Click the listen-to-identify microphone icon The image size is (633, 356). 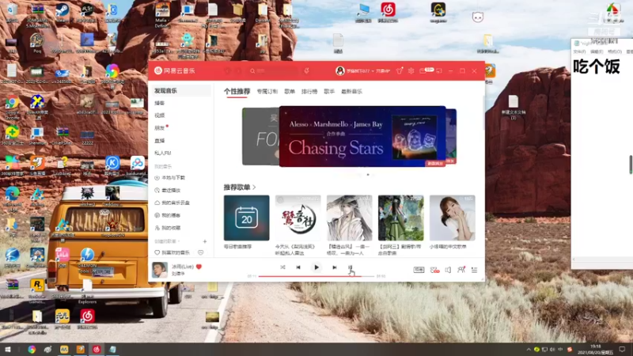point(307,71)
